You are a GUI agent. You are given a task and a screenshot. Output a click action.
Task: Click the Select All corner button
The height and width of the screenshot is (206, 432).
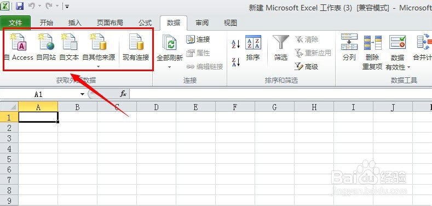pos(9,107)
